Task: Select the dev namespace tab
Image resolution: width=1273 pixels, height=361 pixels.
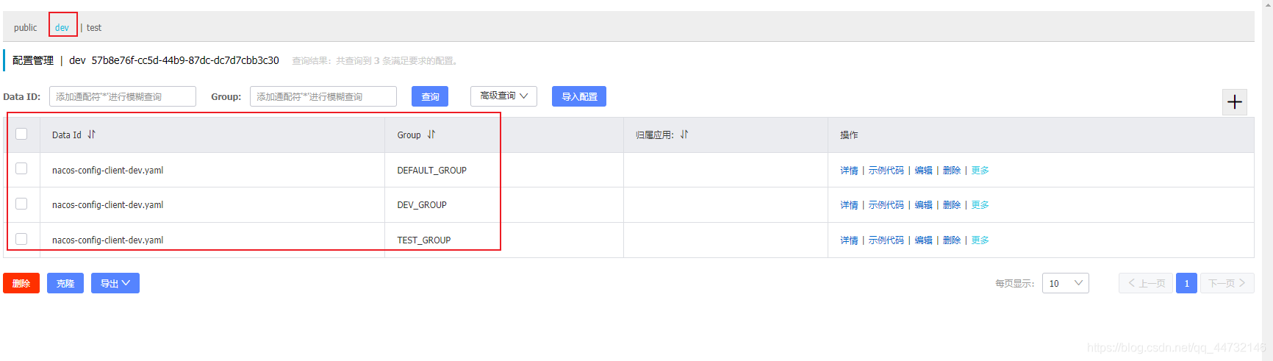Action: [x=62, y=28]
